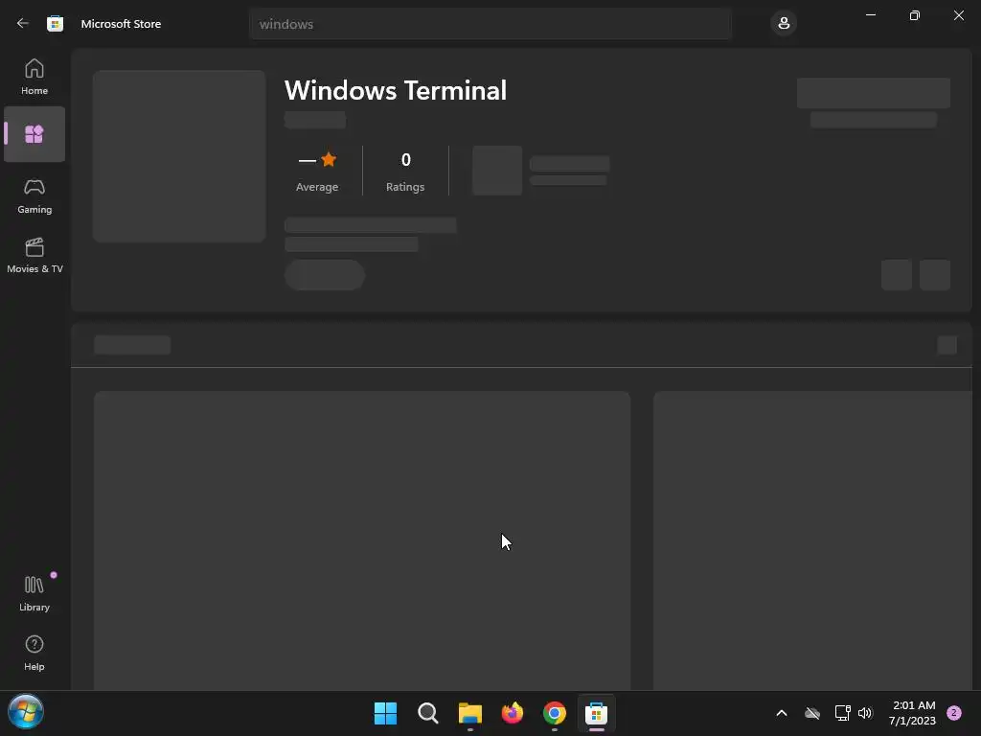Launch Google Chrome from taskbar

pyautogui.click(x=555, y=713)
